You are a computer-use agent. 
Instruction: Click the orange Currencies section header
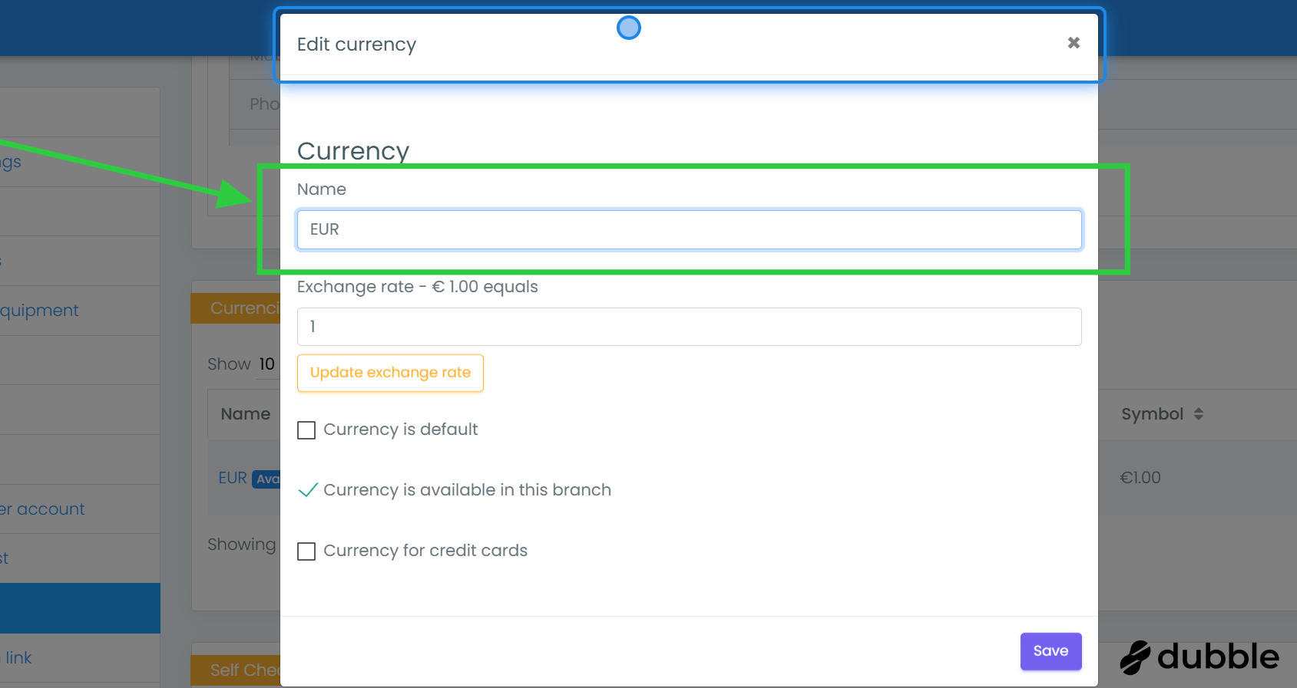coord(237,308)
